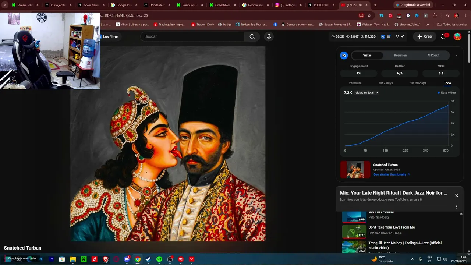Viewport: 471px width, 265px height.
Task: Open Discord from the taskbar
Action: (127, 259)
